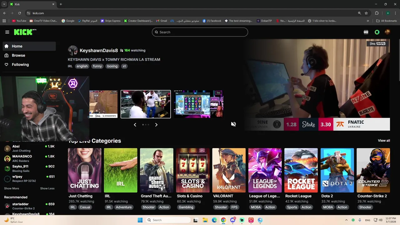Open the user profile avatar menu
This screenshot has height=225, width=400.
387,32
